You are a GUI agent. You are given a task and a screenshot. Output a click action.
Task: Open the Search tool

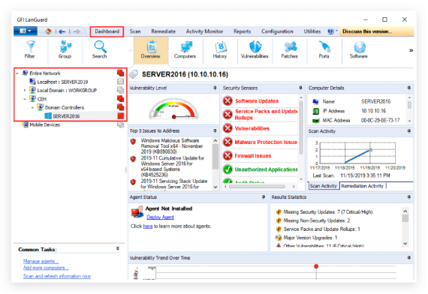point(100,49)
